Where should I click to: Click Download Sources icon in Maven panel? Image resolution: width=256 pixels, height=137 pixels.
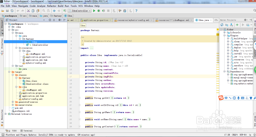click(x=231, y=25)
